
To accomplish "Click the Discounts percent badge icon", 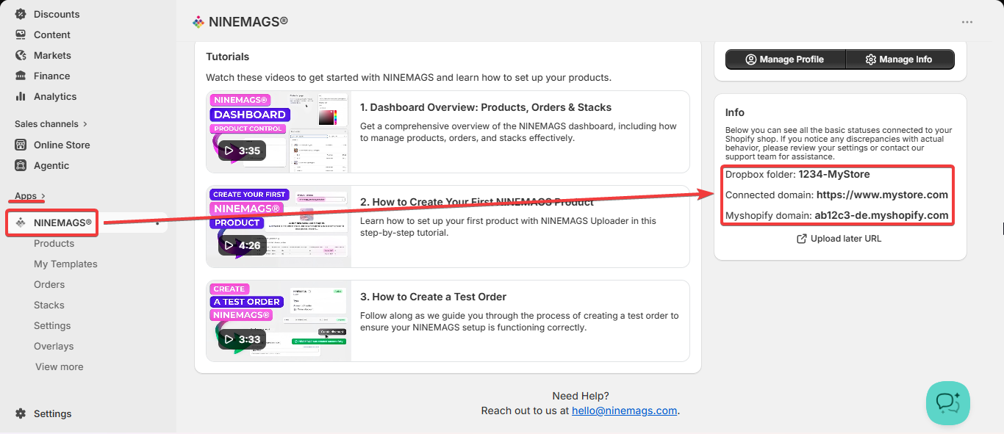I will pyautogui.click(x=21, y=14).
